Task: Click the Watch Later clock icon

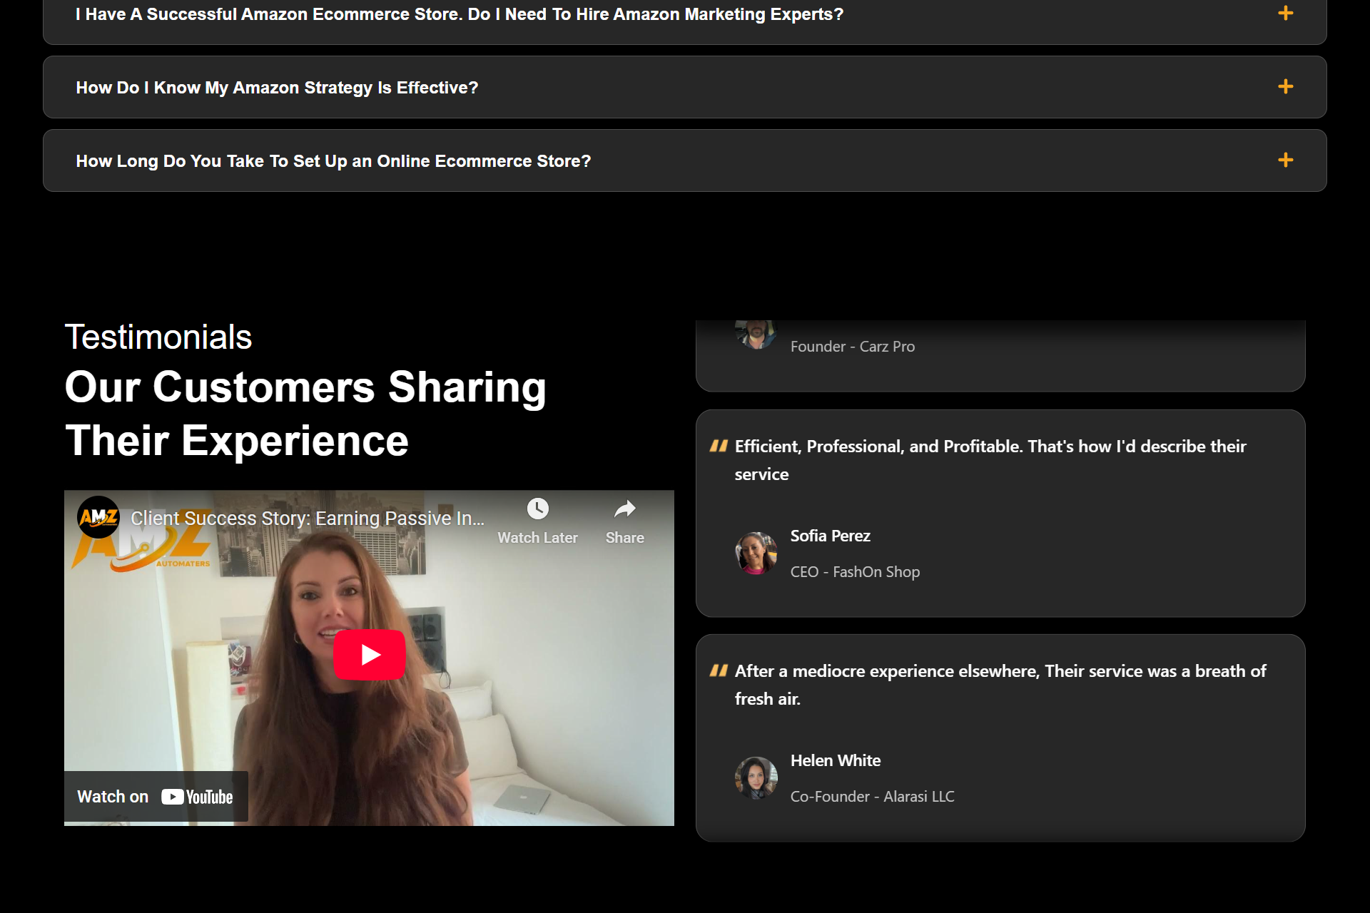Action: click(x=537, y=509)
